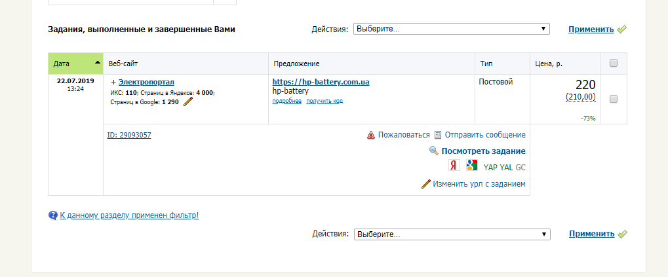Click the bottom Применить link
Screen dimensions: 668x277
[591, 234]
